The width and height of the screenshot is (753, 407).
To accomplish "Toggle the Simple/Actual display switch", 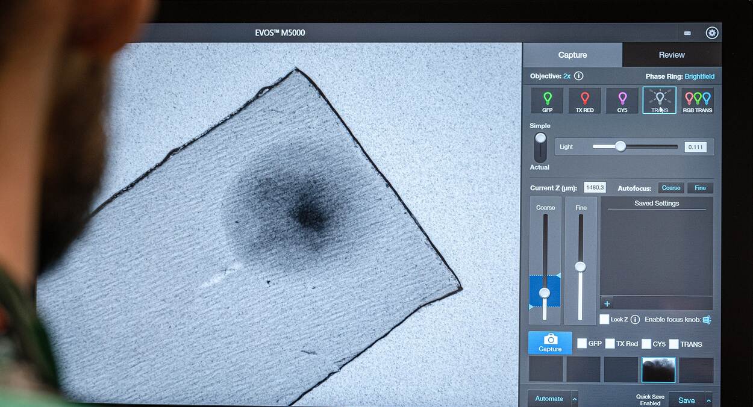I will (540, 146).
